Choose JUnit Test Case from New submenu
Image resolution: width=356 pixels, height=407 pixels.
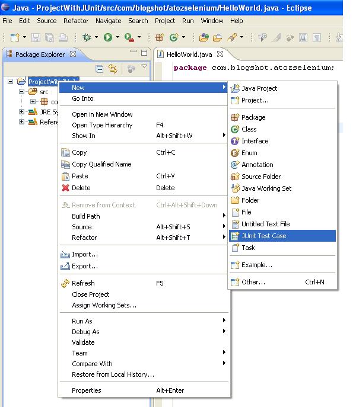tap(282, 236)
